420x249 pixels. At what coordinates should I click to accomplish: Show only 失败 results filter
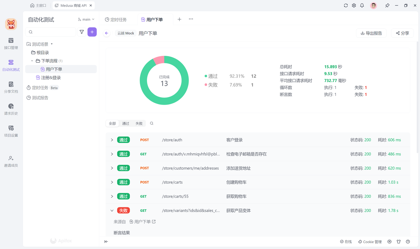click(139, 123)
